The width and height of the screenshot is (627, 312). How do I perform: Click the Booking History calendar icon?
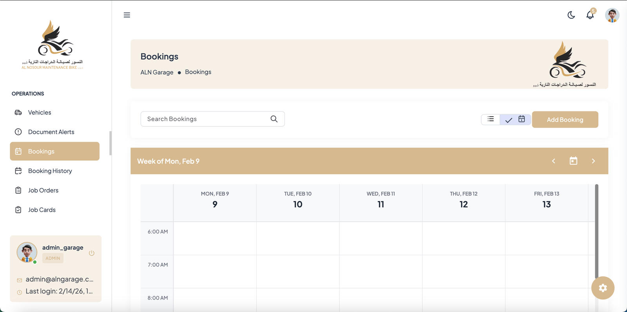pyautogui.click(x=18, y=171)
